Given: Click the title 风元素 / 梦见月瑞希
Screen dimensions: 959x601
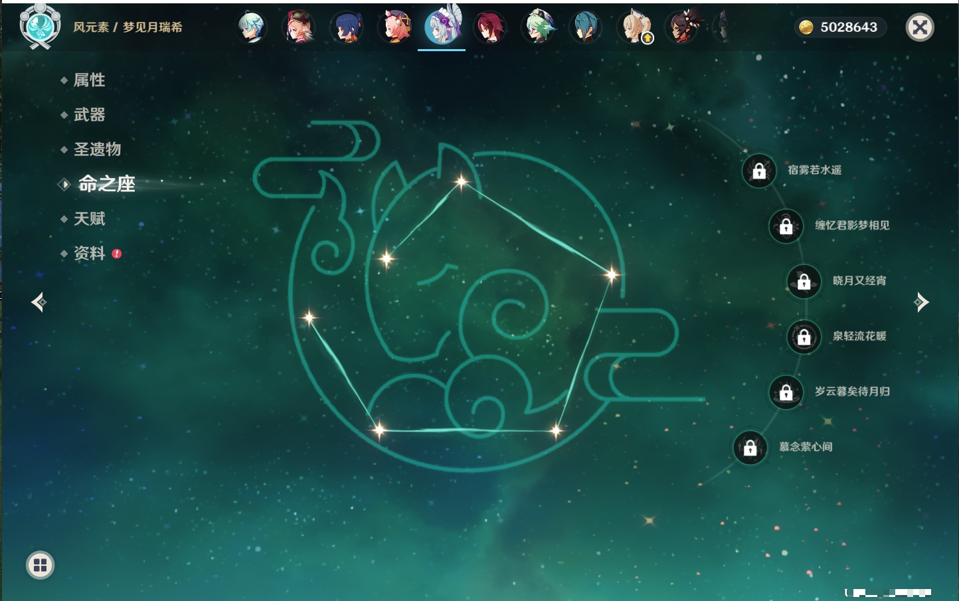Looking at the screenshot, I should [x=128, y=27].
